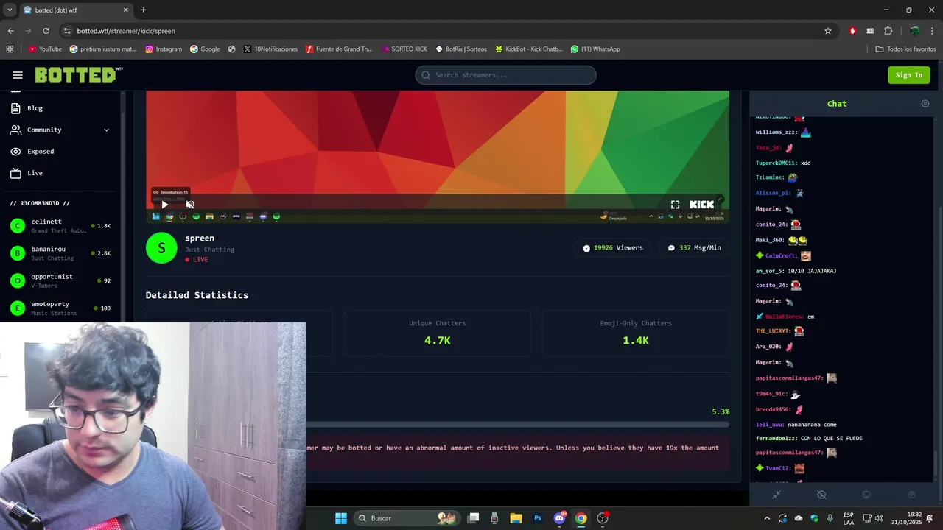This screenshot has height=530, width=943.
Task: Open chat settings gear icon
Action: tap(925, 104)
